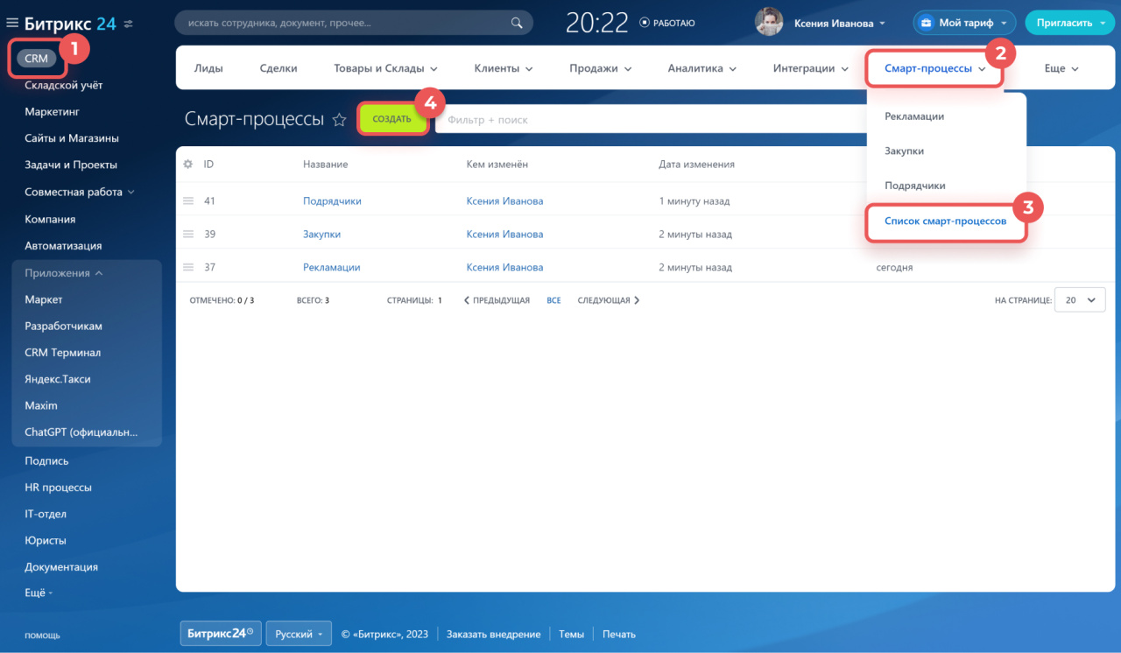
Task: Open the Мой тариф dropdown
Action: [964, 23]
